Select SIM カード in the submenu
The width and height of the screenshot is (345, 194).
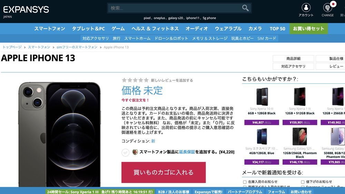click(x=267, y=38)
